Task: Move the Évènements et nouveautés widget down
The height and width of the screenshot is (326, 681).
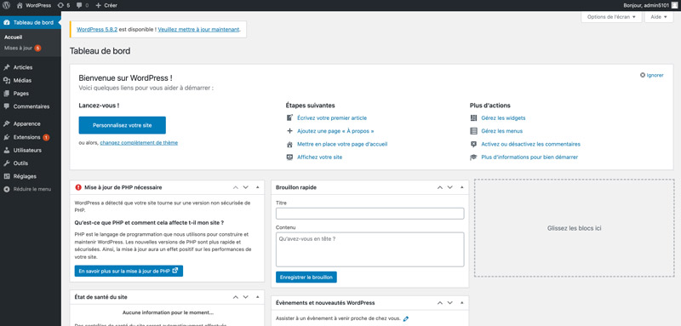Action: pyautogui.click(x=450, y=302)
